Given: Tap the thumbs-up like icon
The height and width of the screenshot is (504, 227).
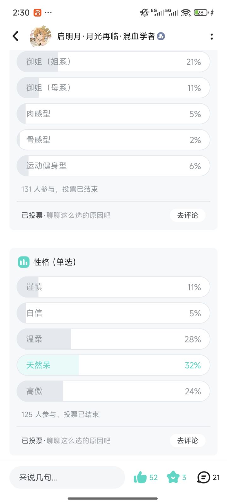Looking at the screenshot, I should (x=140, y=477).
